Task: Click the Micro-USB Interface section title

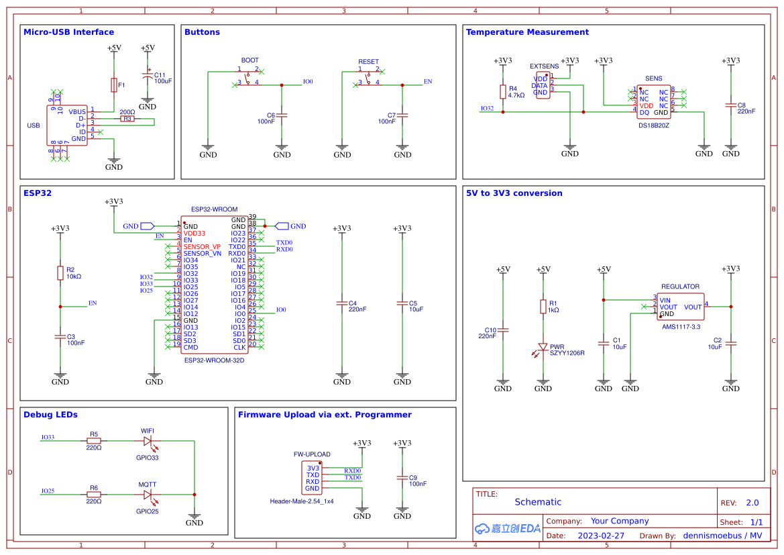Action: tap(70, 32)
